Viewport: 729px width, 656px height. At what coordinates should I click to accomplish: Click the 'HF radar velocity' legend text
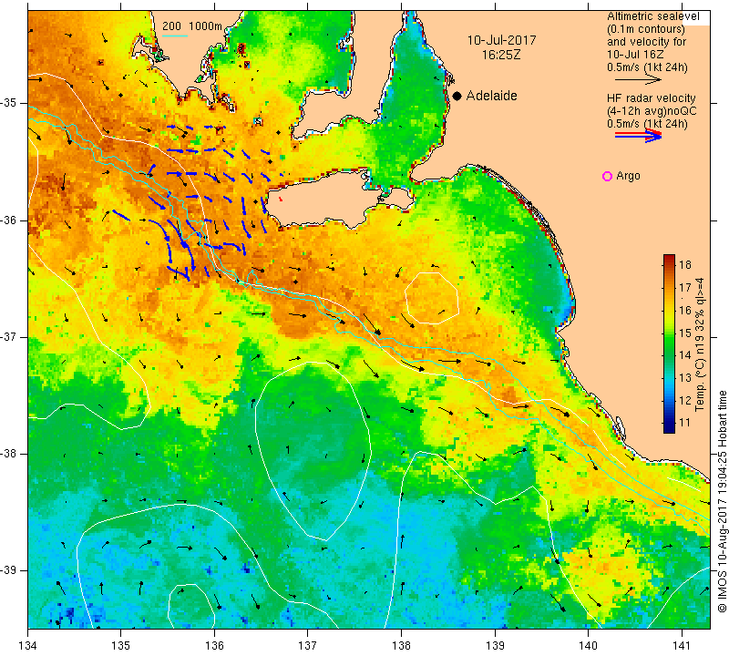coord(651,98)
